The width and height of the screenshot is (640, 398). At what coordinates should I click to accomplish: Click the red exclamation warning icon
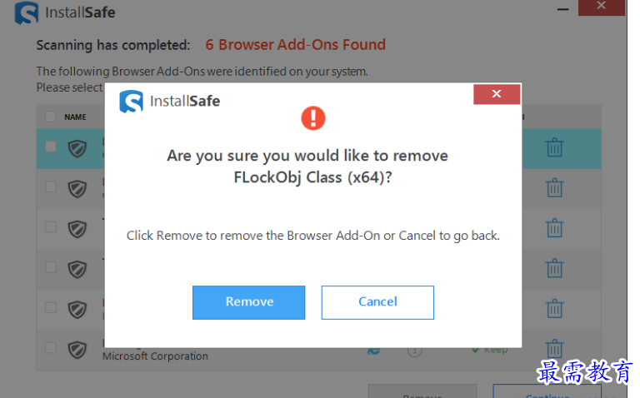point(313,118)
